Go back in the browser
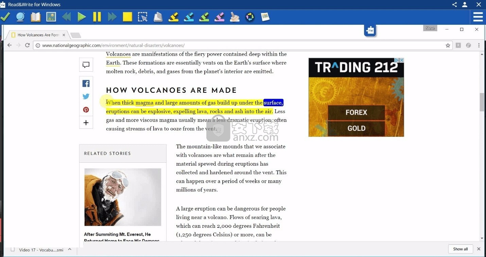This screenshot has height=257, width=486. point(10,45)
